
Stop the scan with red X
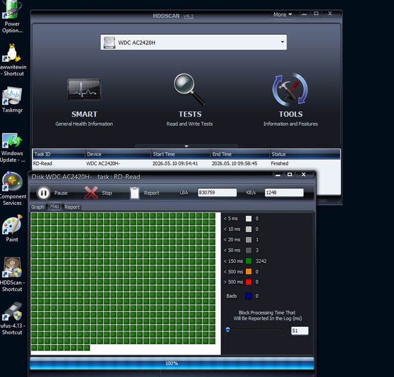[91, 192]
